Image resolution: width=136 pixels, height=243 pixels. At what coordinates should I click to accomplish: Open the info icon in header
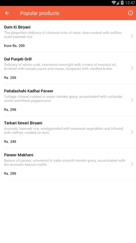131,13
